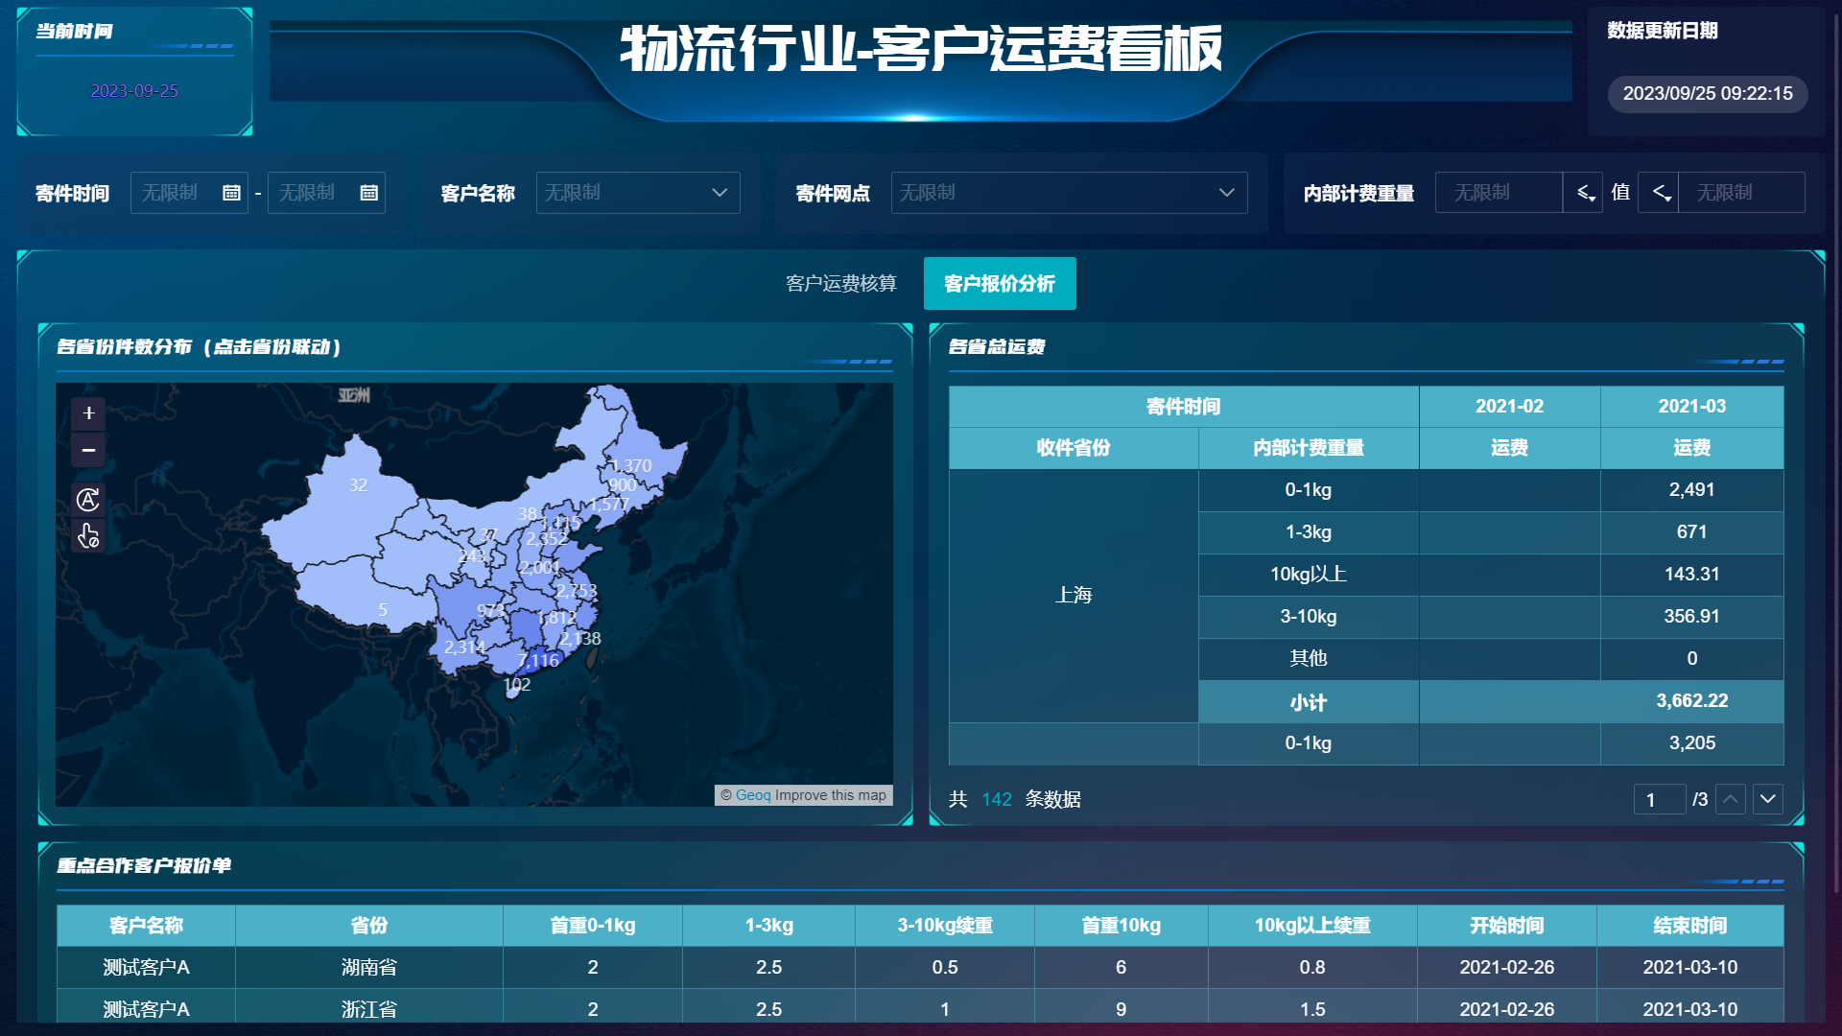
Task: Open the start date calendar icon for 寄件时间
Action: 231,193
